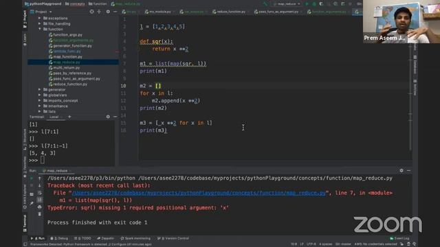440x247 pixels.
Task: Select reduce_function.py in project tree
Action: click(68, 84)
